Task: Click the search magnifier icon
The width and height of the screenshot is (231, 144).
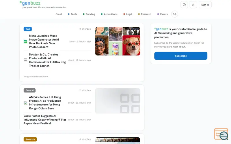Action: [x=175, y=14]
